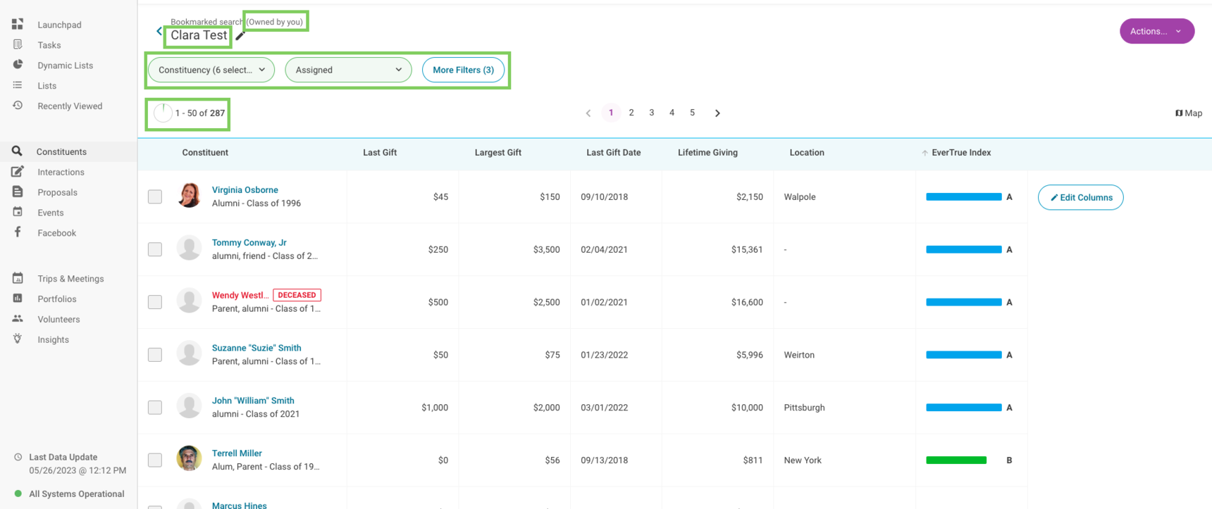Screen dimensions: 1212x509
Task: Open Tommy Conway, Jr profile link
Action: point(249,243)
